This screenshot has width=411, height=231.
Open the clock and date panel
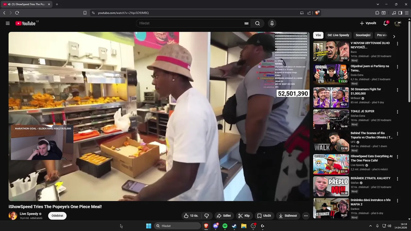[401, 226]
